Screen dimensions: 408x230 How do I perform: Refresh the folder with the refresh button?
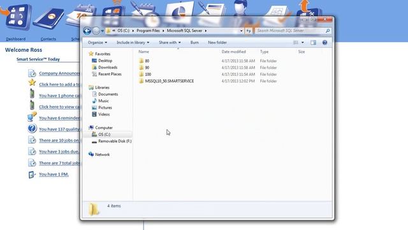tap(249, 31)
